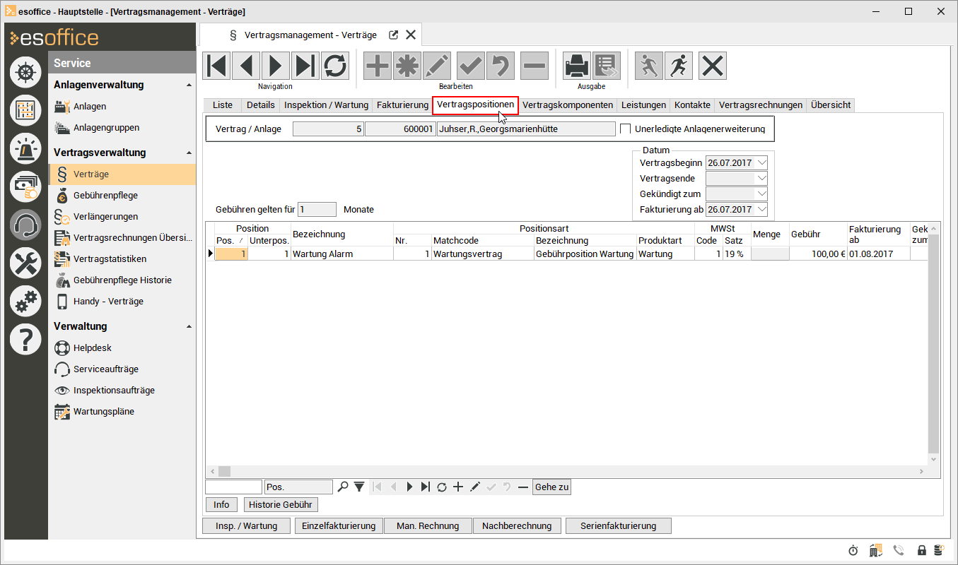Viewport: 958px width, 565px height.
Task: Click the gray running figure icon
Action: pos(649,66)
